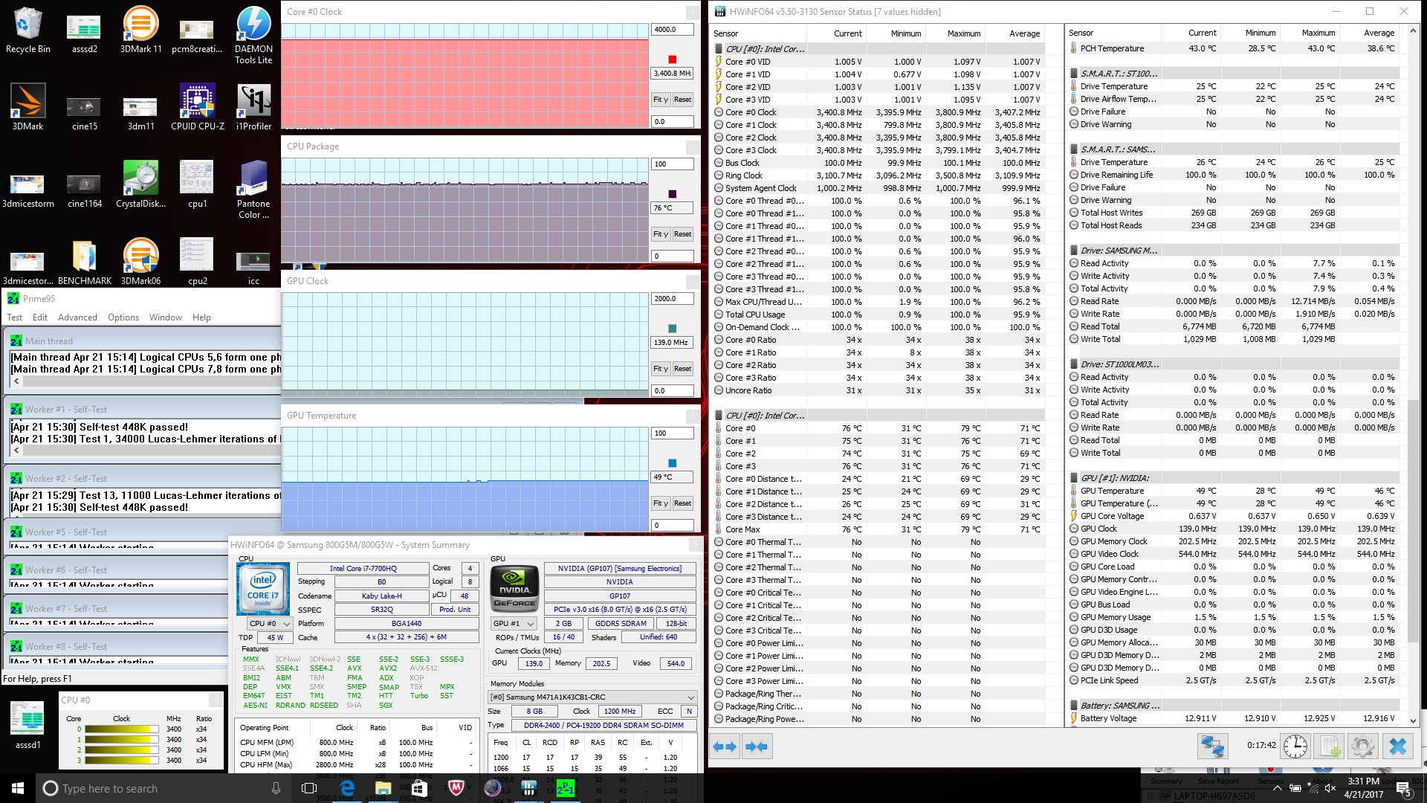The image size is (1427, 803).
Task: Show hidden system tray icons
Action: point(1278,788)
